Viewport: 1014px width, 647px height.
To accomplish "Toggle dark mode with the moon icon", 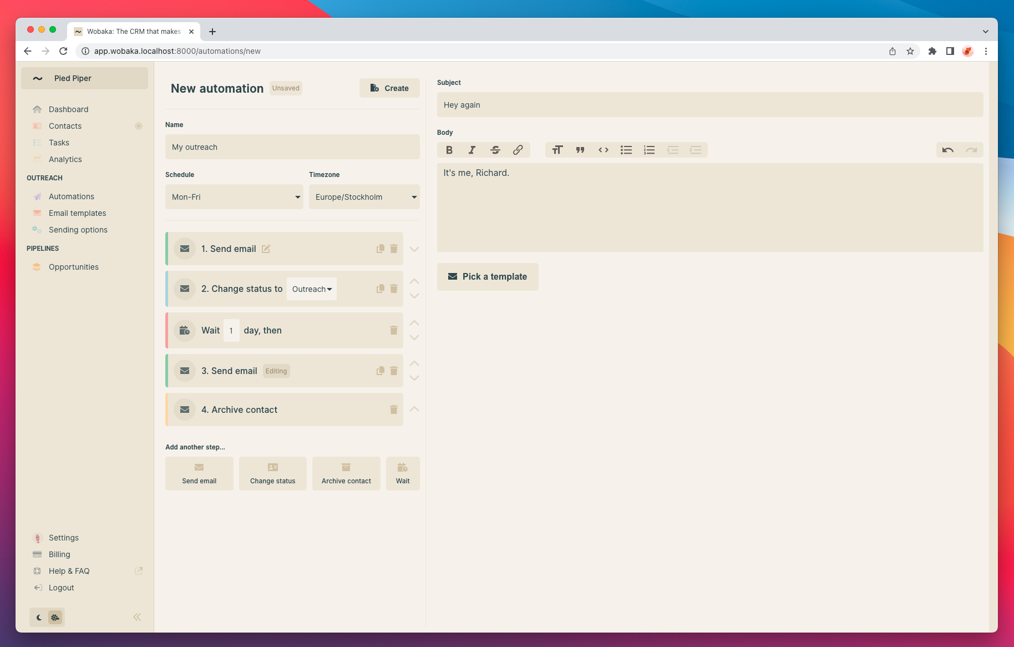I will click(38, 617).
